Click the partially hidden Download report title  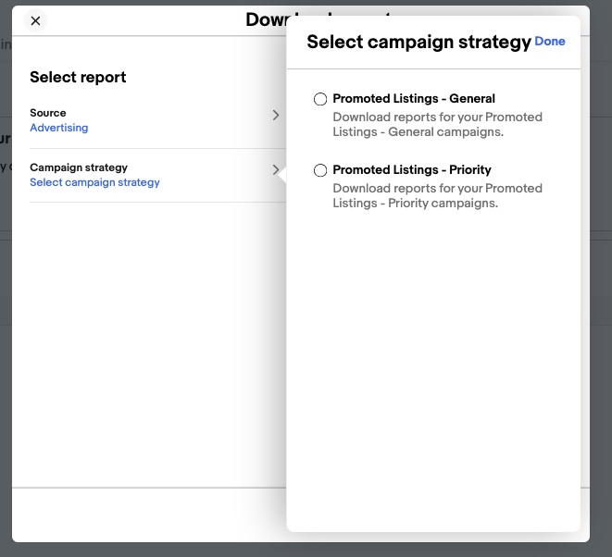pos(268,19)
